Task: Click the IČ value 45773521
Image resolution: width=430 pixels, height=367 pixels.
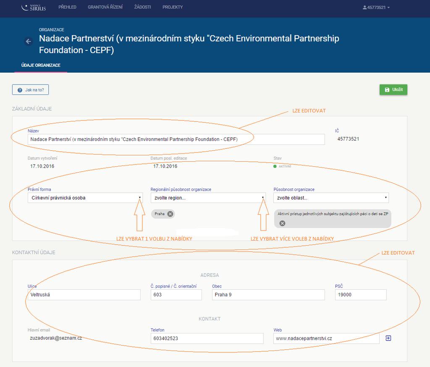Action: [x=348, y=139]
